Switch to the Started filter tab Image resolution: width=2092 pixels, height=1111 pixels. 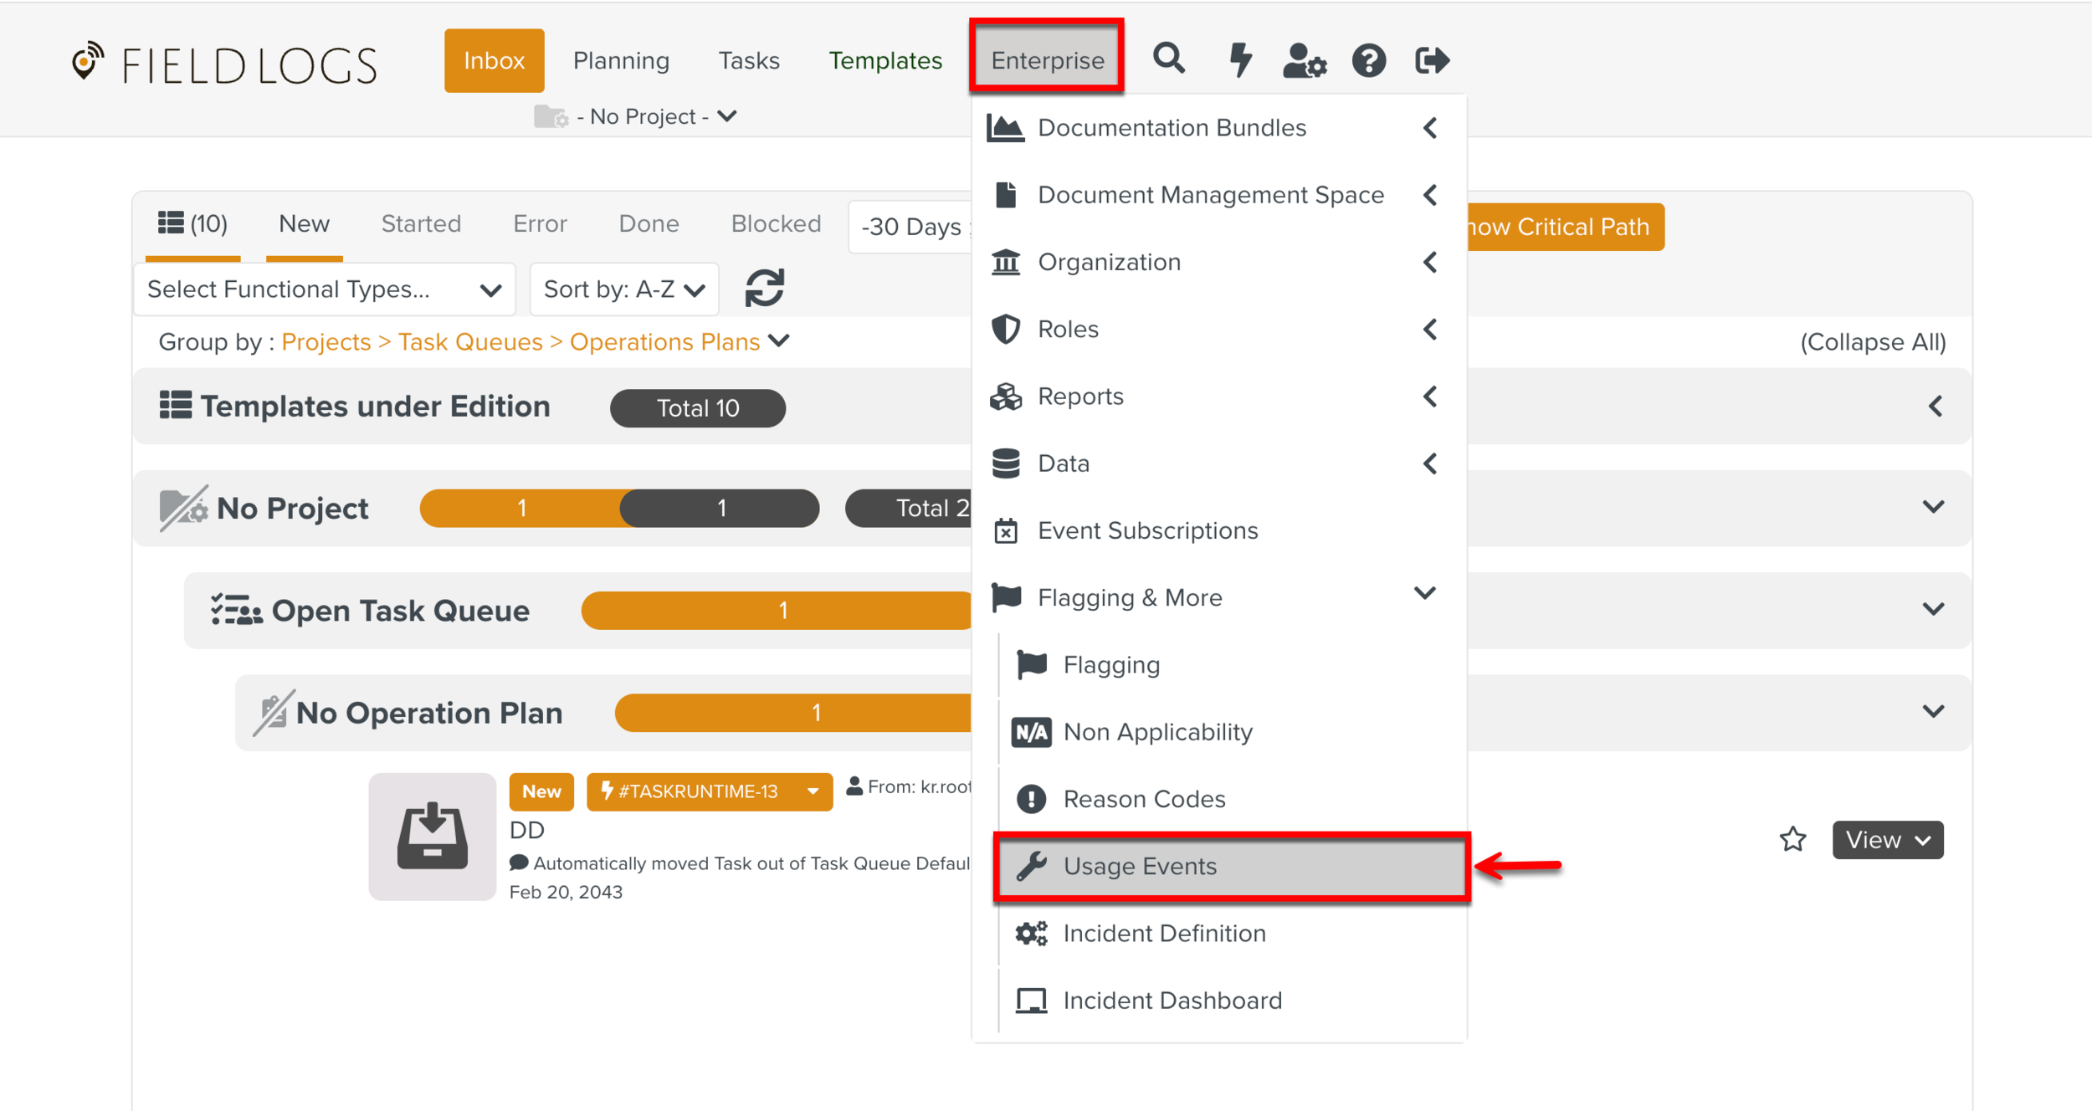(421, 223)
